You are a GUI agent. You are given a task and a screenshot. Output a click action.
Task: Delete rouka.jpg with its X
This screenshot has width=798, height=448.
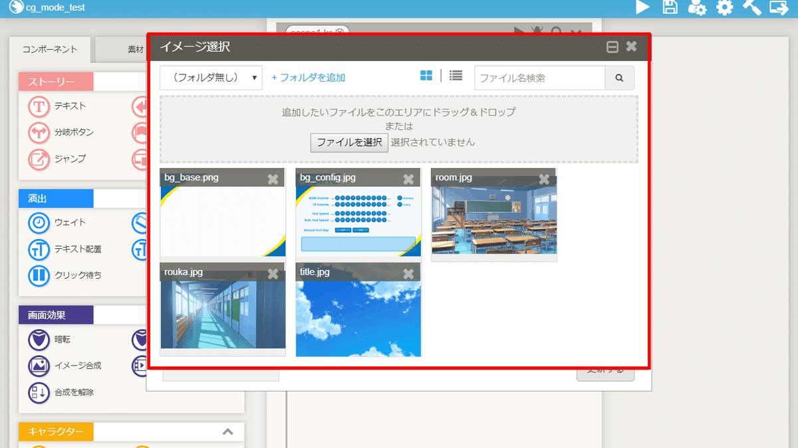[273, 273]
